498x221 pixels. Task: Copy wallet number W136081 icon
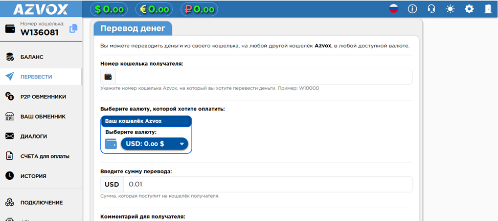[x=73, y=28]
